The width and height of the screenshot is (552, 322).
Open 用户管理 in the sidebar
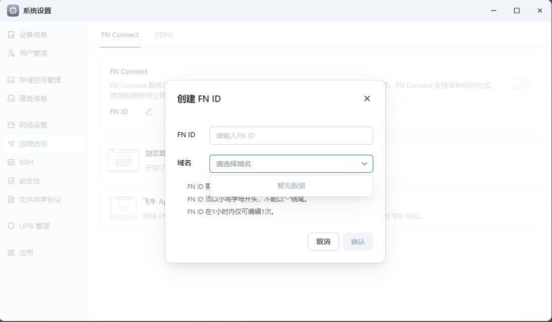click(44, 53)
